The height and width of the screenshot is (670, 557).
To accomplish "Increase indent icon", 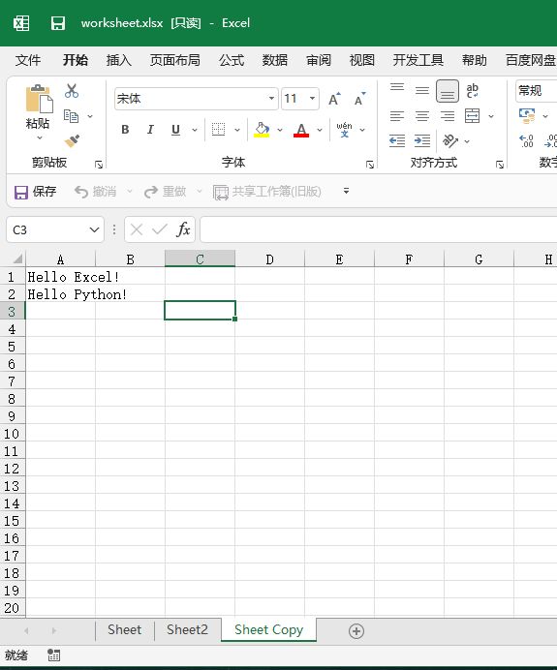I will [422, 140].
